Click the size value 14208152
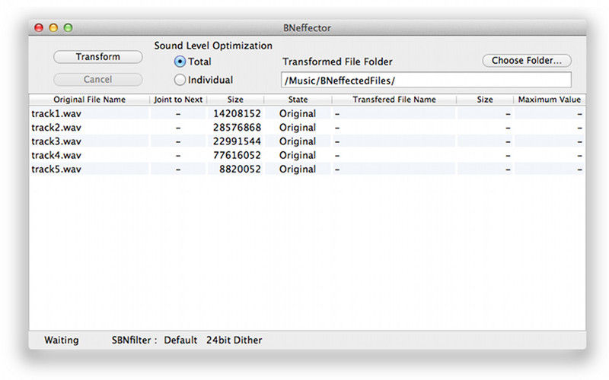609x380 pixels. point(237,113)
